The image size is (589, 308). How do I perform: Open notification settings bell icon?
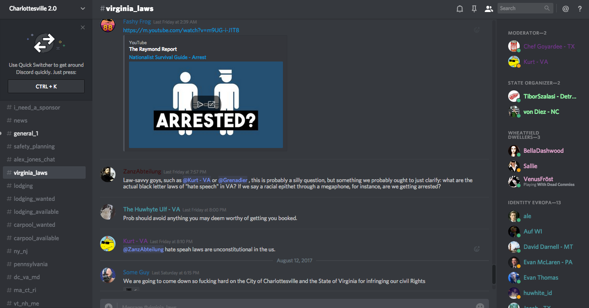pyautogui.click(x=460, y=8)
